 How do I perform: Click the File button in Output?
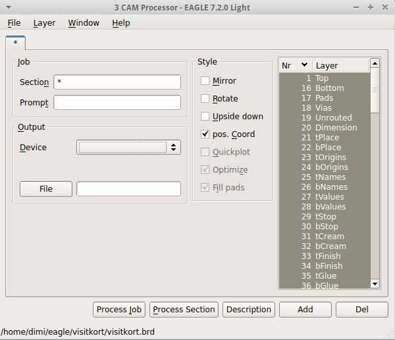tap(46, 188)
